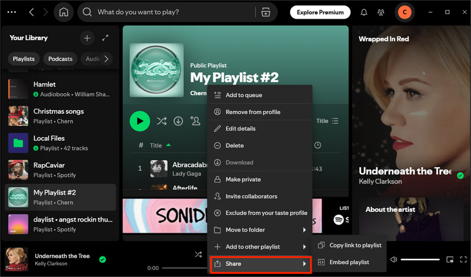Play My Playlist #2 green button
The height and width of the screenshot is (277, 471).
[140, 121]
